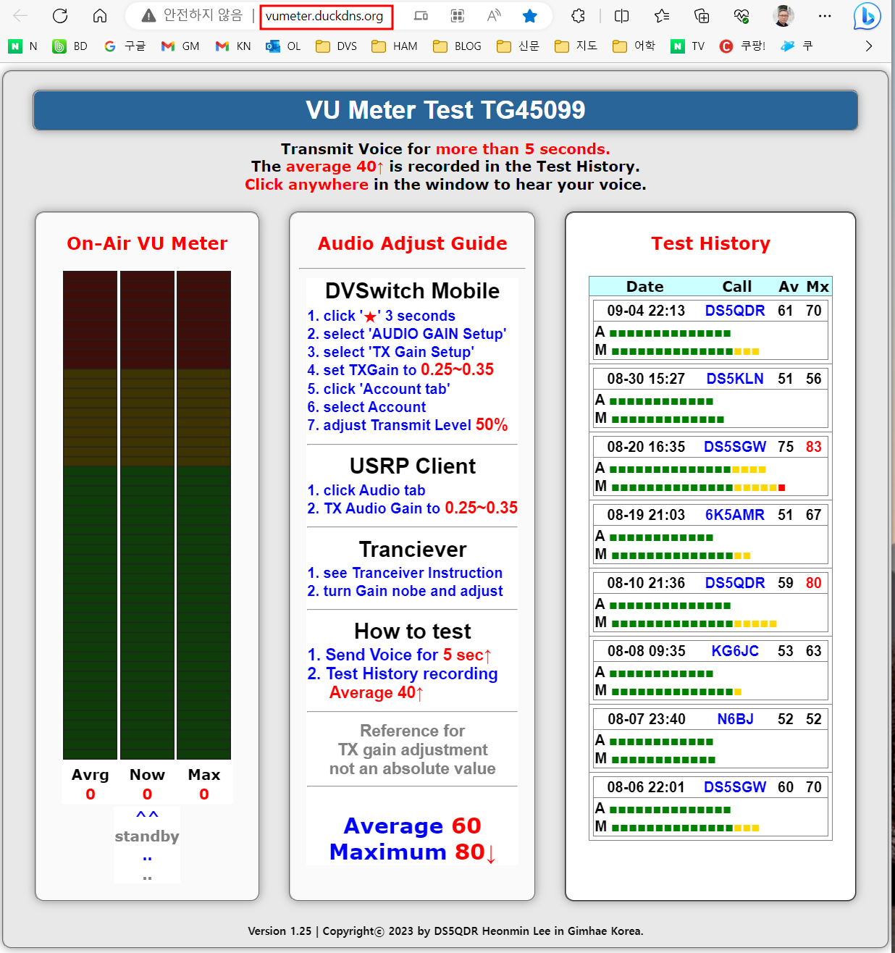Viewport: 895px width, 953px height.
Task: Click 'Send Voice for 5 sec' step
Action: tap(400, 655)
